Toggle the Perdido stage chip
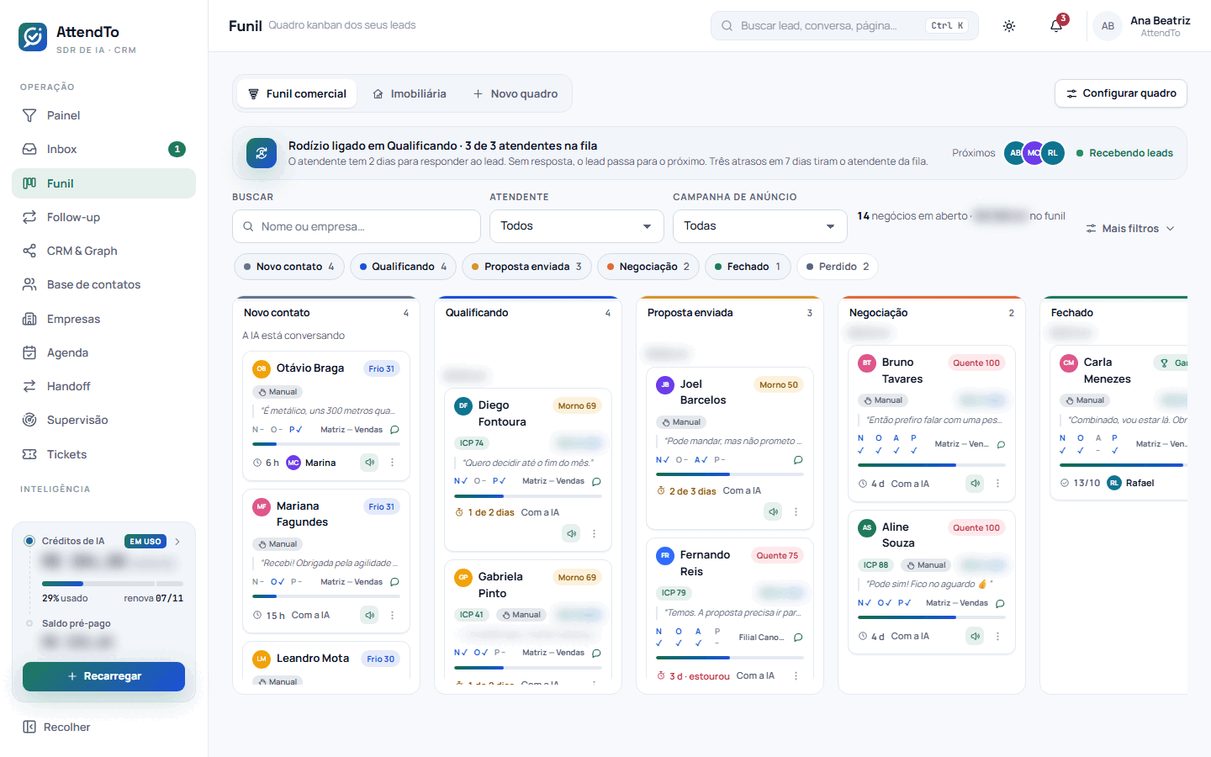Viewport: 1211px width, 757px height. click(x=838, y=267)
